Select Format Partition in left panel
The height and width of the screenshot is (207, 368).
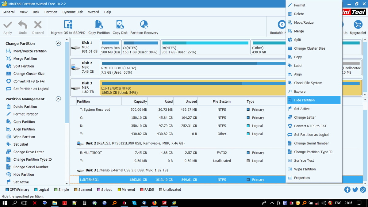coord(26,114)
